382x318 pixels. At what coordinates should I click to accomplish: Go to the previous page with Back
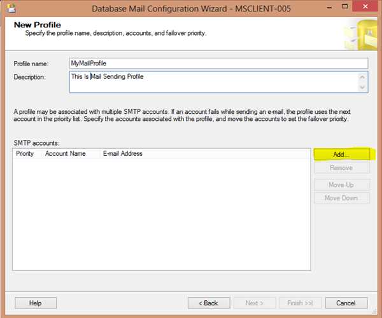(209, 303)
